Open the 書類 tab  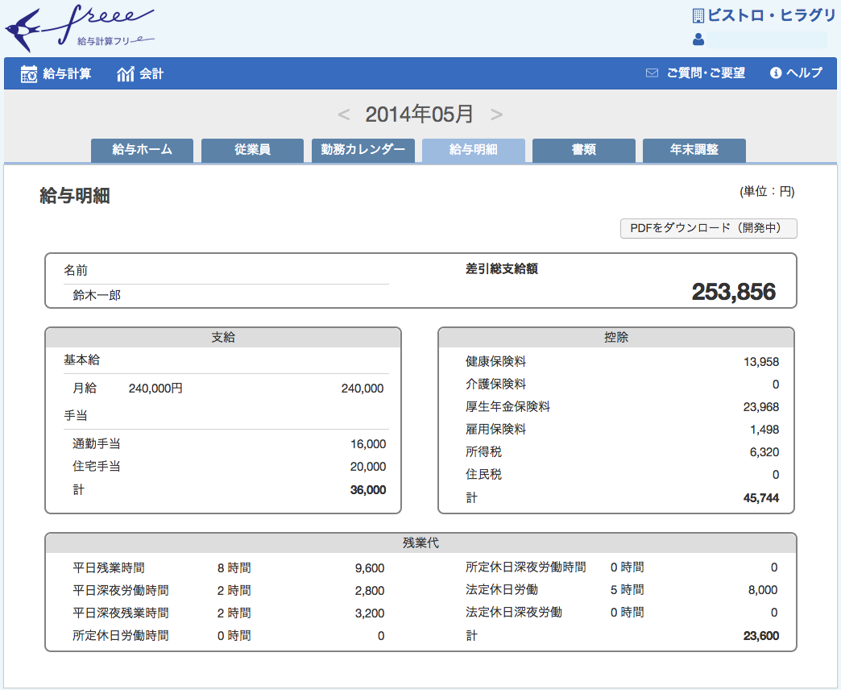[583, 150]
